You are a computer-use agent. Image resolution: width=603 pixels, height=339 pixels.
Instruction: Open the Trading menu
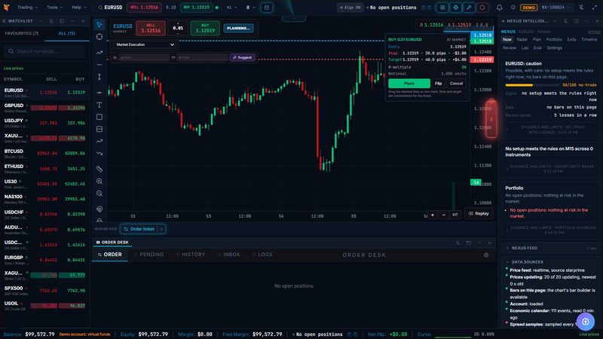click(27, 8)
